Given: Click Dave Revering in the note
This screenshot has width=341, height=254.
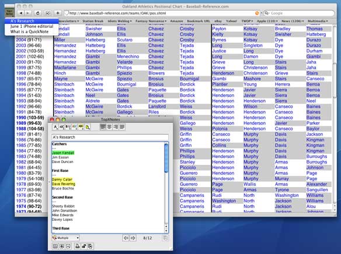Looking at the screenshot, I should coord(64,184).
